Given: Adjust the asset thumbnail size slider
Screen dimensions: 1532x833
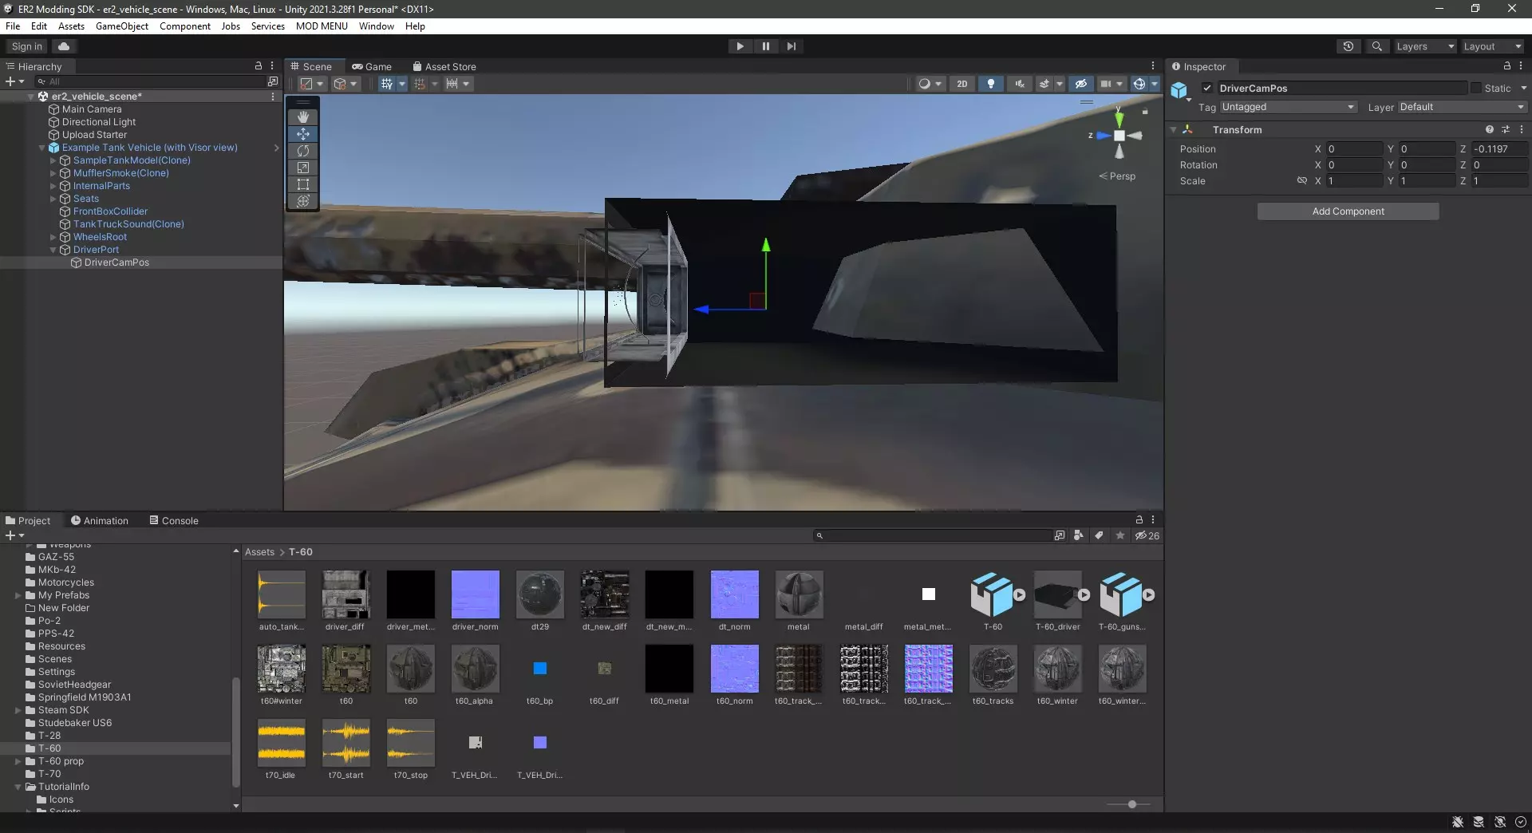Looking at the screenshot, I should pos(1131,804).
